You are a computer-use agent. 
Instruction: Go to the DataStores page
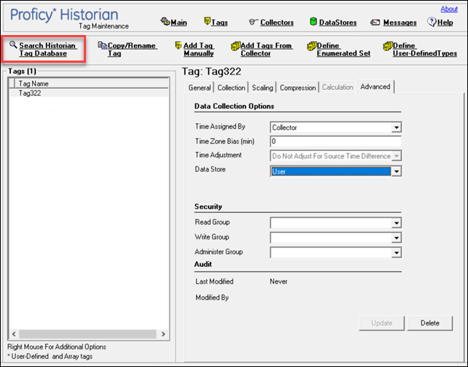click(x=338, y=23)
